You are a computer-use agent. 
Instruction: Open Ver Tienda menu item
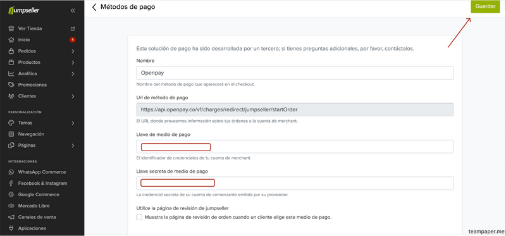point(30,28)
